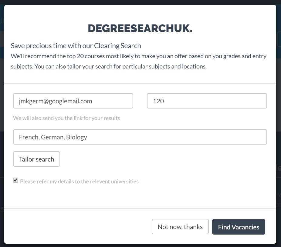Click the field containing 120
Image resolution: width=281 pixels, height=247 pixels.
pyautogui.click(x=207, y=101)
